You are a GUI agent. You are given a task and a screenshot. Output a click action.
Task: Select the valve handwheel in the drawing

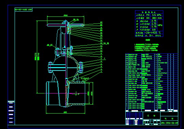click(66, 25)
